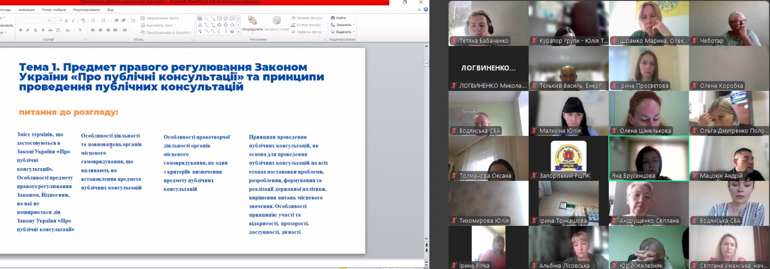Toggle italic formatting (К)

(27, 30)
